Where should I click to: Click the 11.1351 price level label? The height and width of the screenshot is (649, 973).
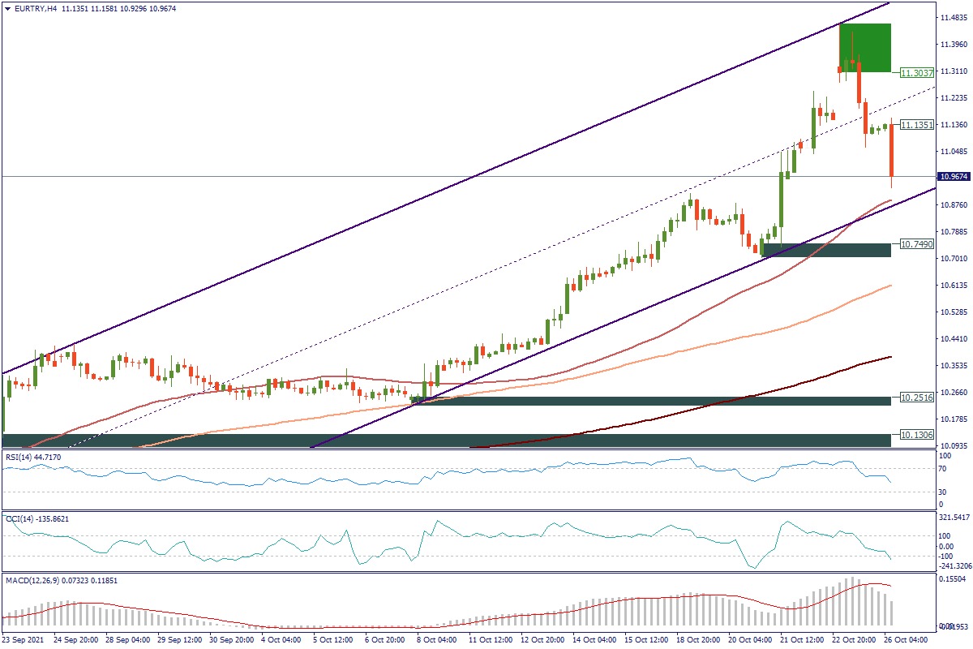click(x=917, y=125)
